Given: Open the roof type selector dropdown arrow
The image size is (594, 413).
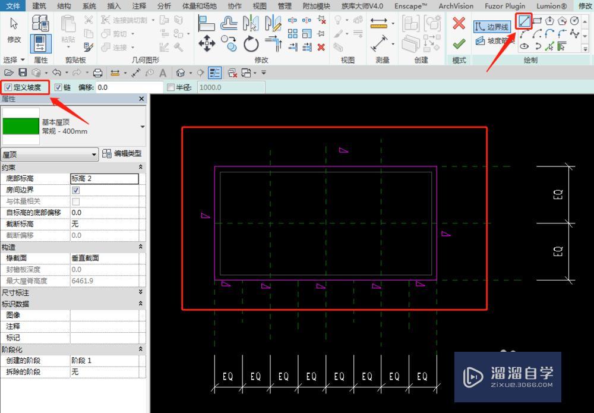Looking at the screenshot, I should click(x=143, y=127).
